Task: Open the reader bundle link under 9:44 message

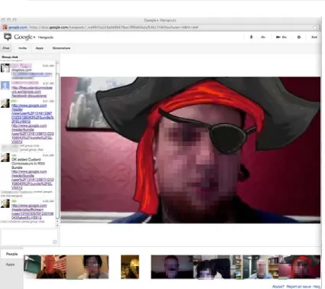Action: pyautogui.click(x=32, y=180)
